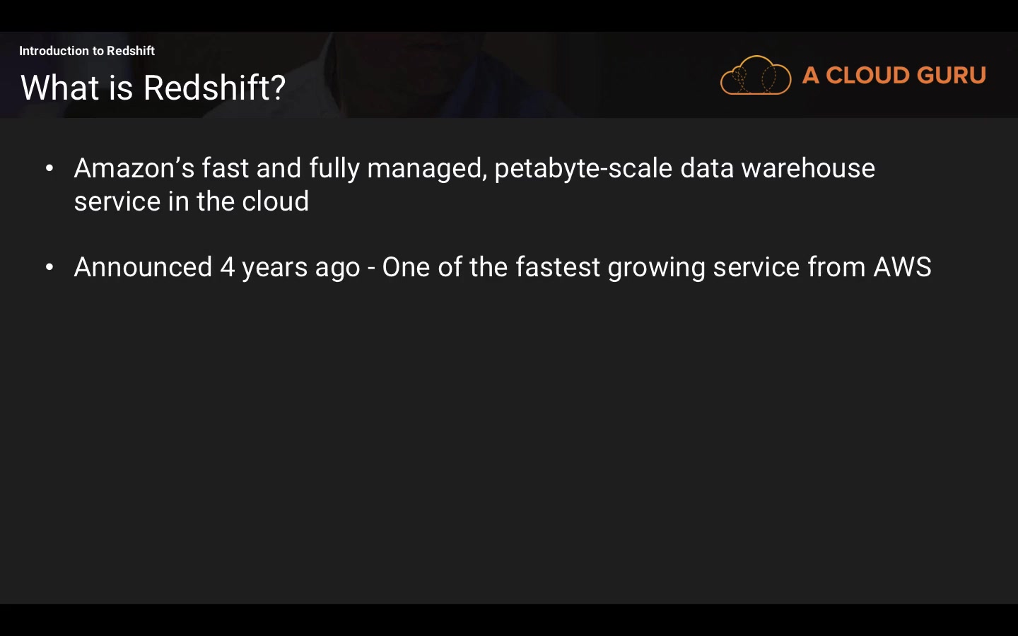Select the "What is Redshift?" slide title
This screenshot has height=636, width=1018.
(153, 88)
